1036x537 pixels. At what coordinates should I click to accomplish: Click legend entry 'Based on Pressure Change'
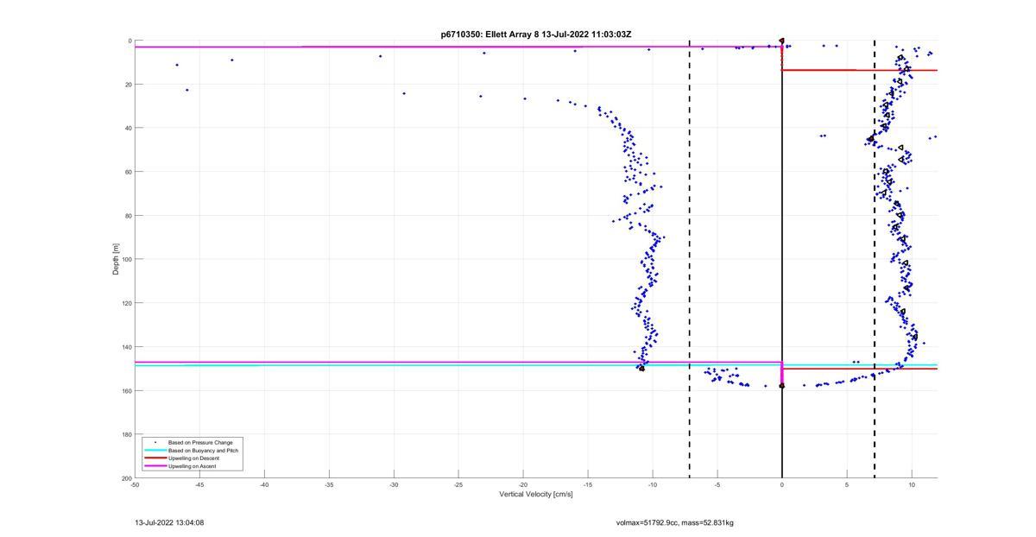point(200,442)
